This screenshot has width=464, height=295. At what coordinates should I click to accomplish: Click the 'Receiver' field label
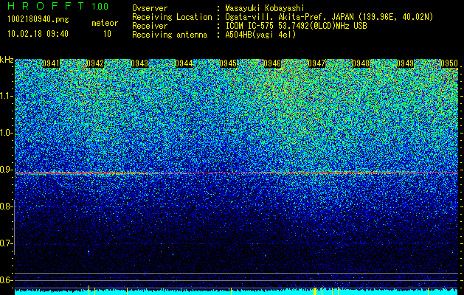(150, 26)
